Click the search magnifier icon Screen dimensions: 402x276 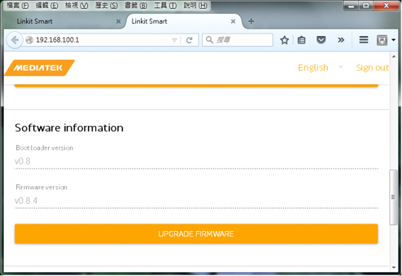tap(210, 40)
